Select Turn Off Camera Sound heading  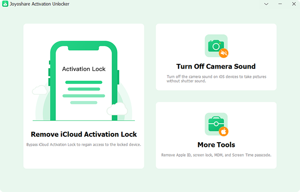216,66
